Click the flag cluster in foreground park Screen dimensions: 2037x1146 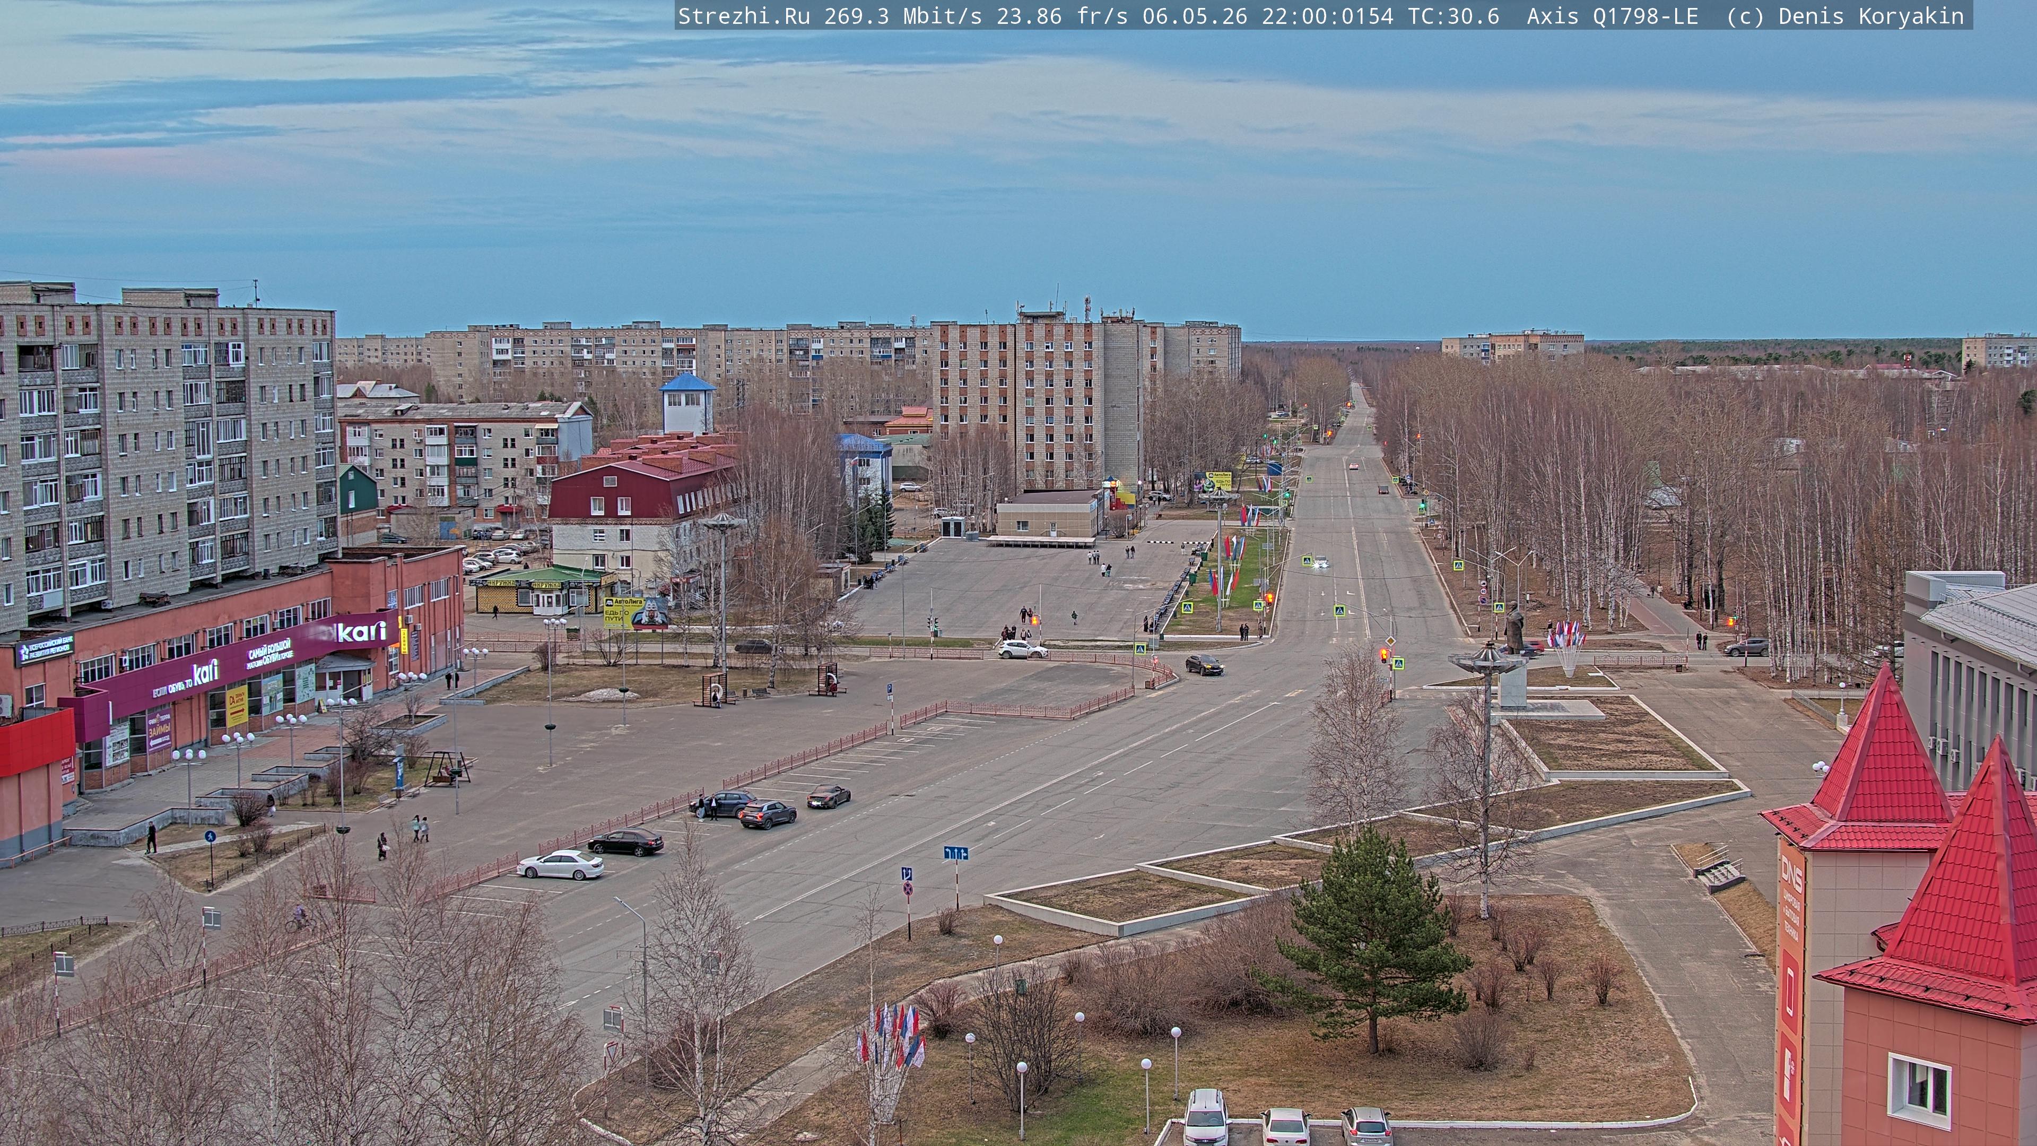892,1036
